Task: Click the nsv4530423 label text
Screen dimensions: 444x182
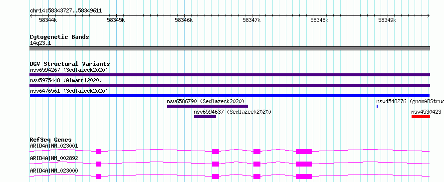Action: [x=426, y=112]
